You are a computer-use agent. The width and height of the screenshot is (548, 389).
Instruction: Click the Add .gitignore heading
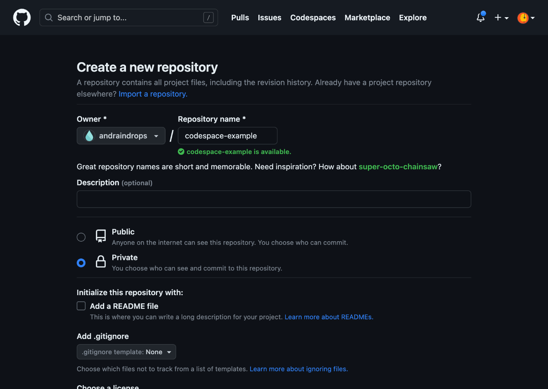click(x=103, y=336)
